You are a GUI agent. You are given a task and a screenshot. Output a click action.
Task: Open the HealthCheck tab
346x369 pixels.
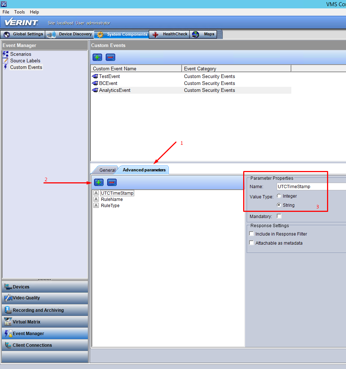(x=170, y=34)
